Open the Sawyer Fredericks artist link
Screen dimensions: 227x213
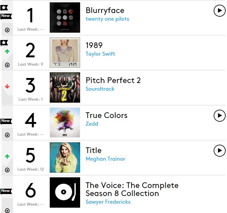click(x=108, y=202)
